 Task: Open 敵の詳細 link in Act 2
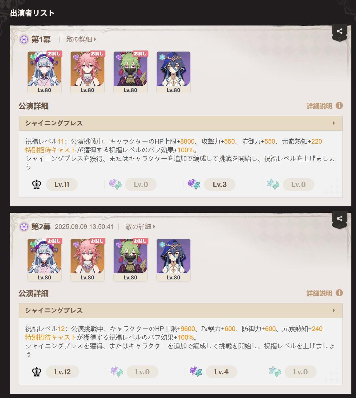click(140, 227)
